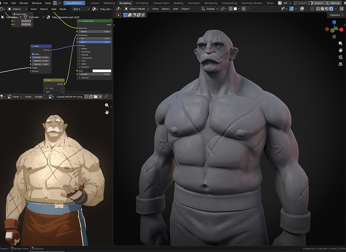Switch to the Geometry Nodes workspace tab
This screenshot has height=252, width=346.
[x=251, y=3]
